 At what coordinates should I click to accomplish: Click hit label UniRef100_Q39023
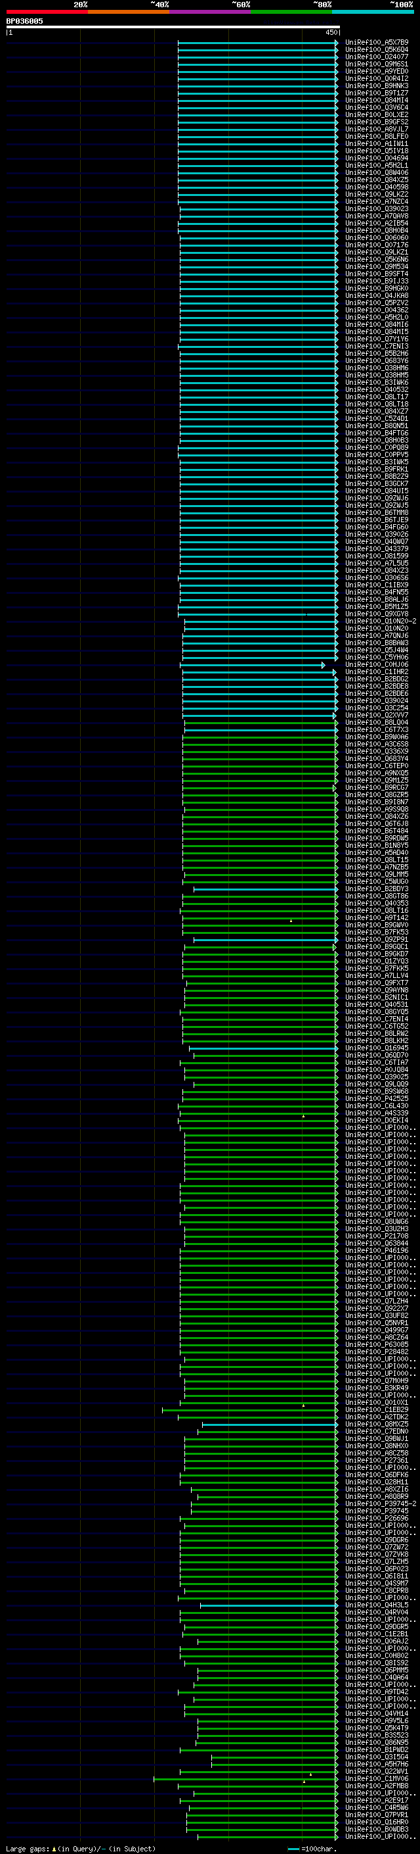click(x=377, y=208)
